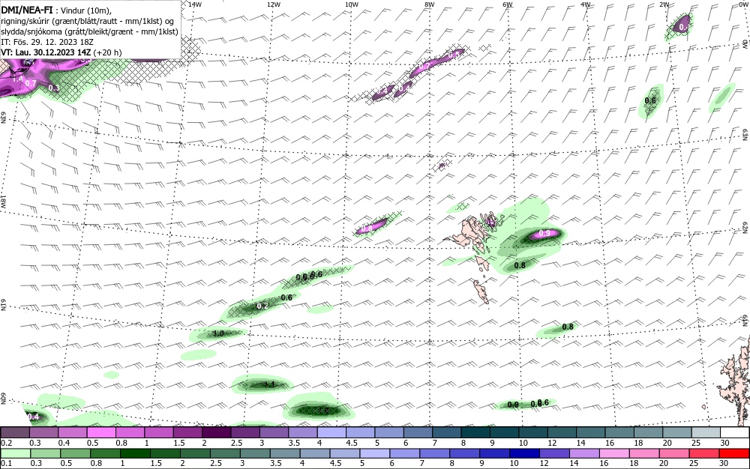Click the rigning/skúrir legend description line

(x=87, y=21)
